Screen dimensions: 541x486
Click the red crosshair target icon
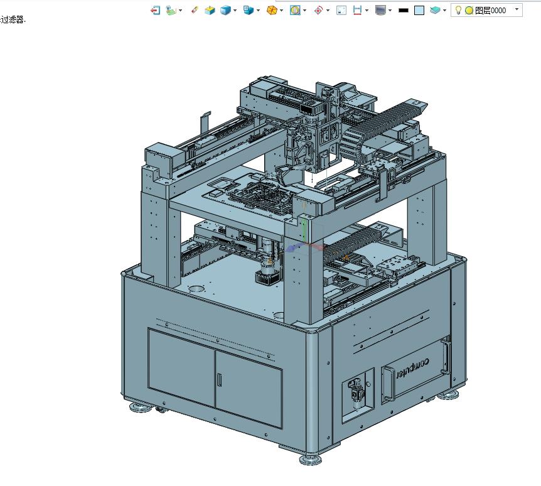tap(318, 10)
